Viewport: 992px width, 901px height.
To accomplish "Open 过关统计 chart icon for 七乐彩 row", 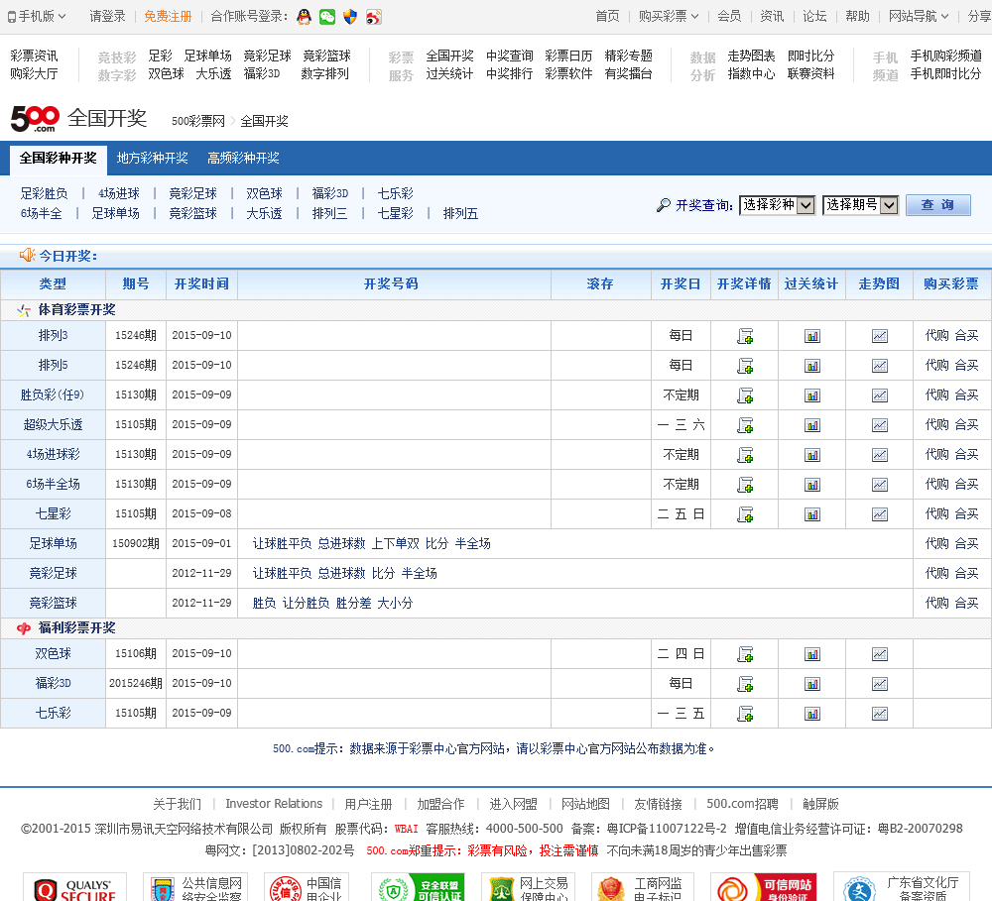I will [812, 714].
